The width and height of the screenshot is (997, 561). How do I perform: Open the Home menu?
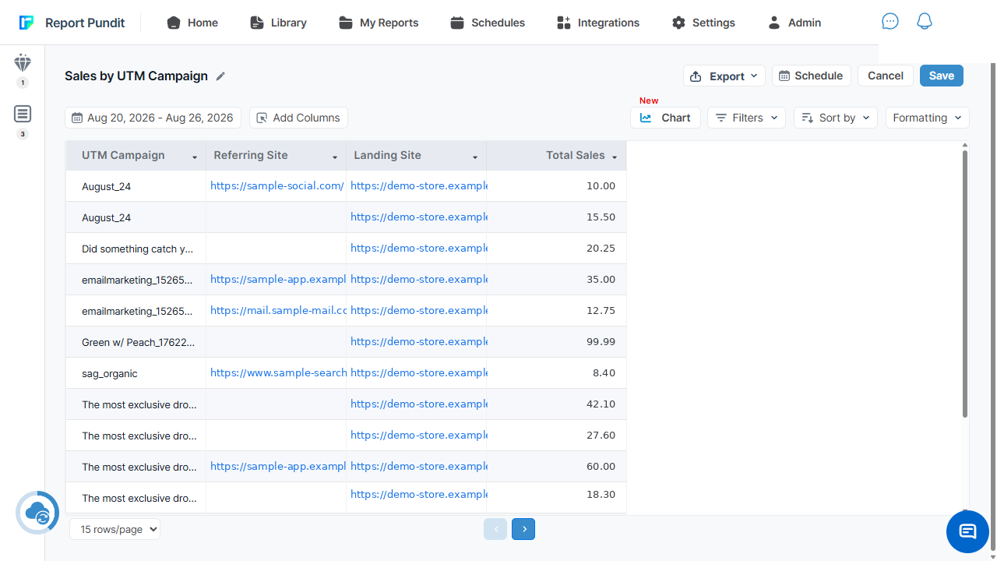(x=192, y=23)
